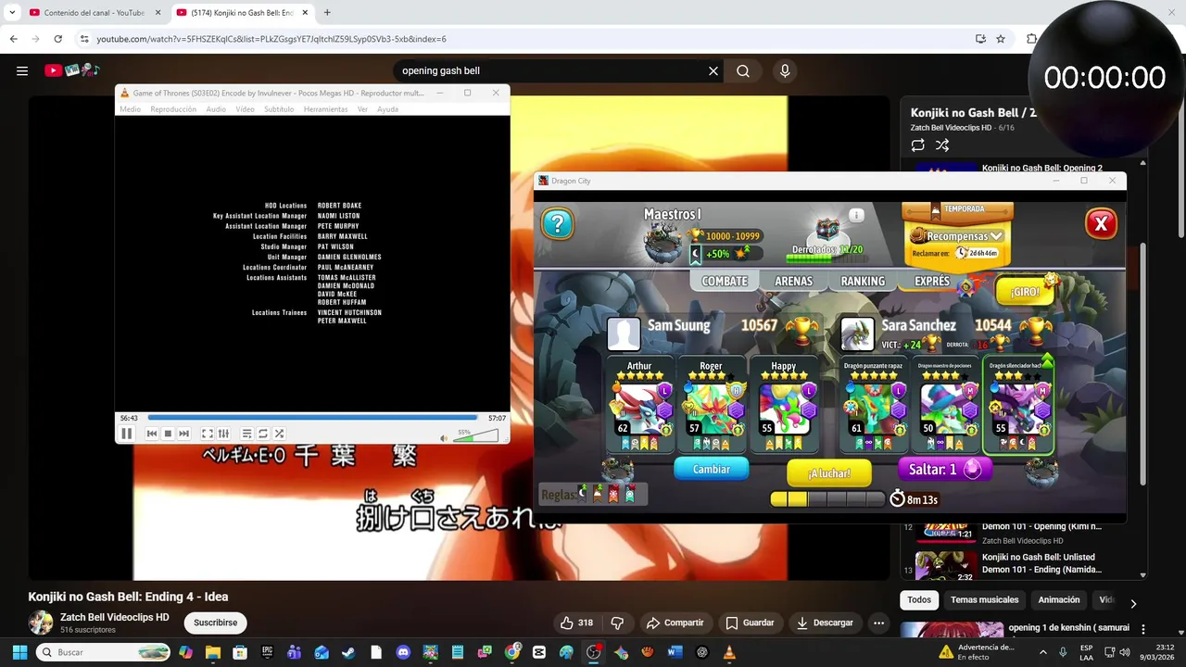Switch to the COMBATE tab
Image resolution: width=1186 pixels, height=667 pixels.
725,281
